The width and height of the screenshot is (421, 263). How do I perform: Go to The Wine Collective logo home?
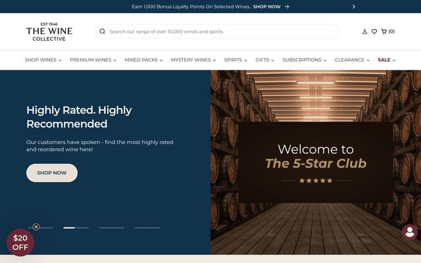49,32
